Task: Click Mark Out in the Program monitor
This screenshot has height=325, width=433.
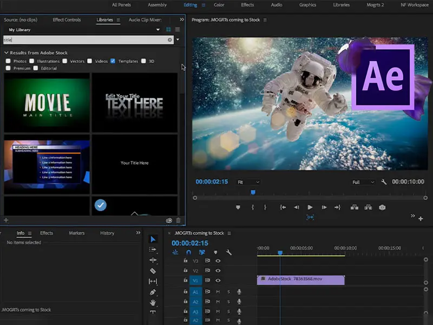Action: click(265, 207)
